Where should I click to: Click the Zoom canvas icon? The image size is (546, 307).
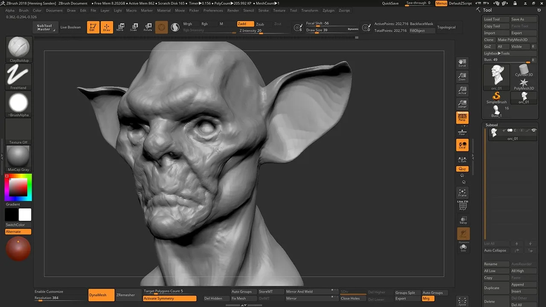pyautogui.click(x=462, y=77)
